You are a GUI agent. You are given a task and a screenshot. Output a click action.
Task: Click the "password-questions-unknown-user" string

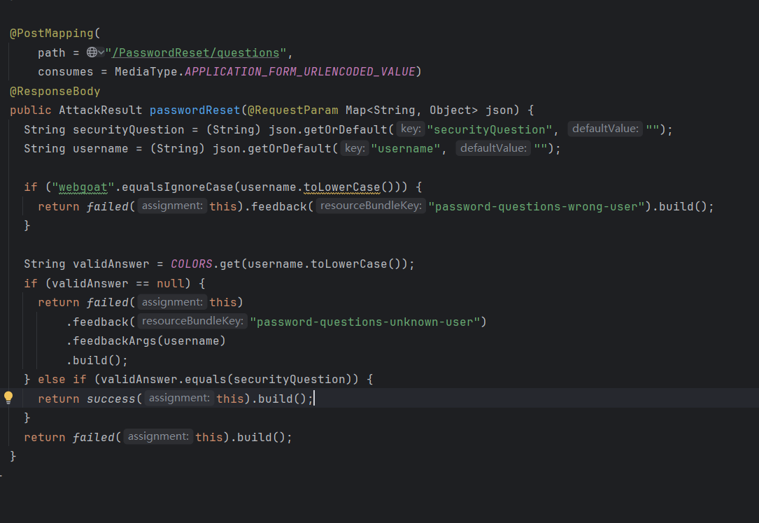(x=368, y=322)
